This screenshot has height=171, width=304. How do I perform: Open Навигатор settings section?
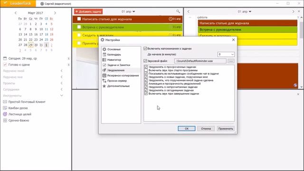[114, 60]
